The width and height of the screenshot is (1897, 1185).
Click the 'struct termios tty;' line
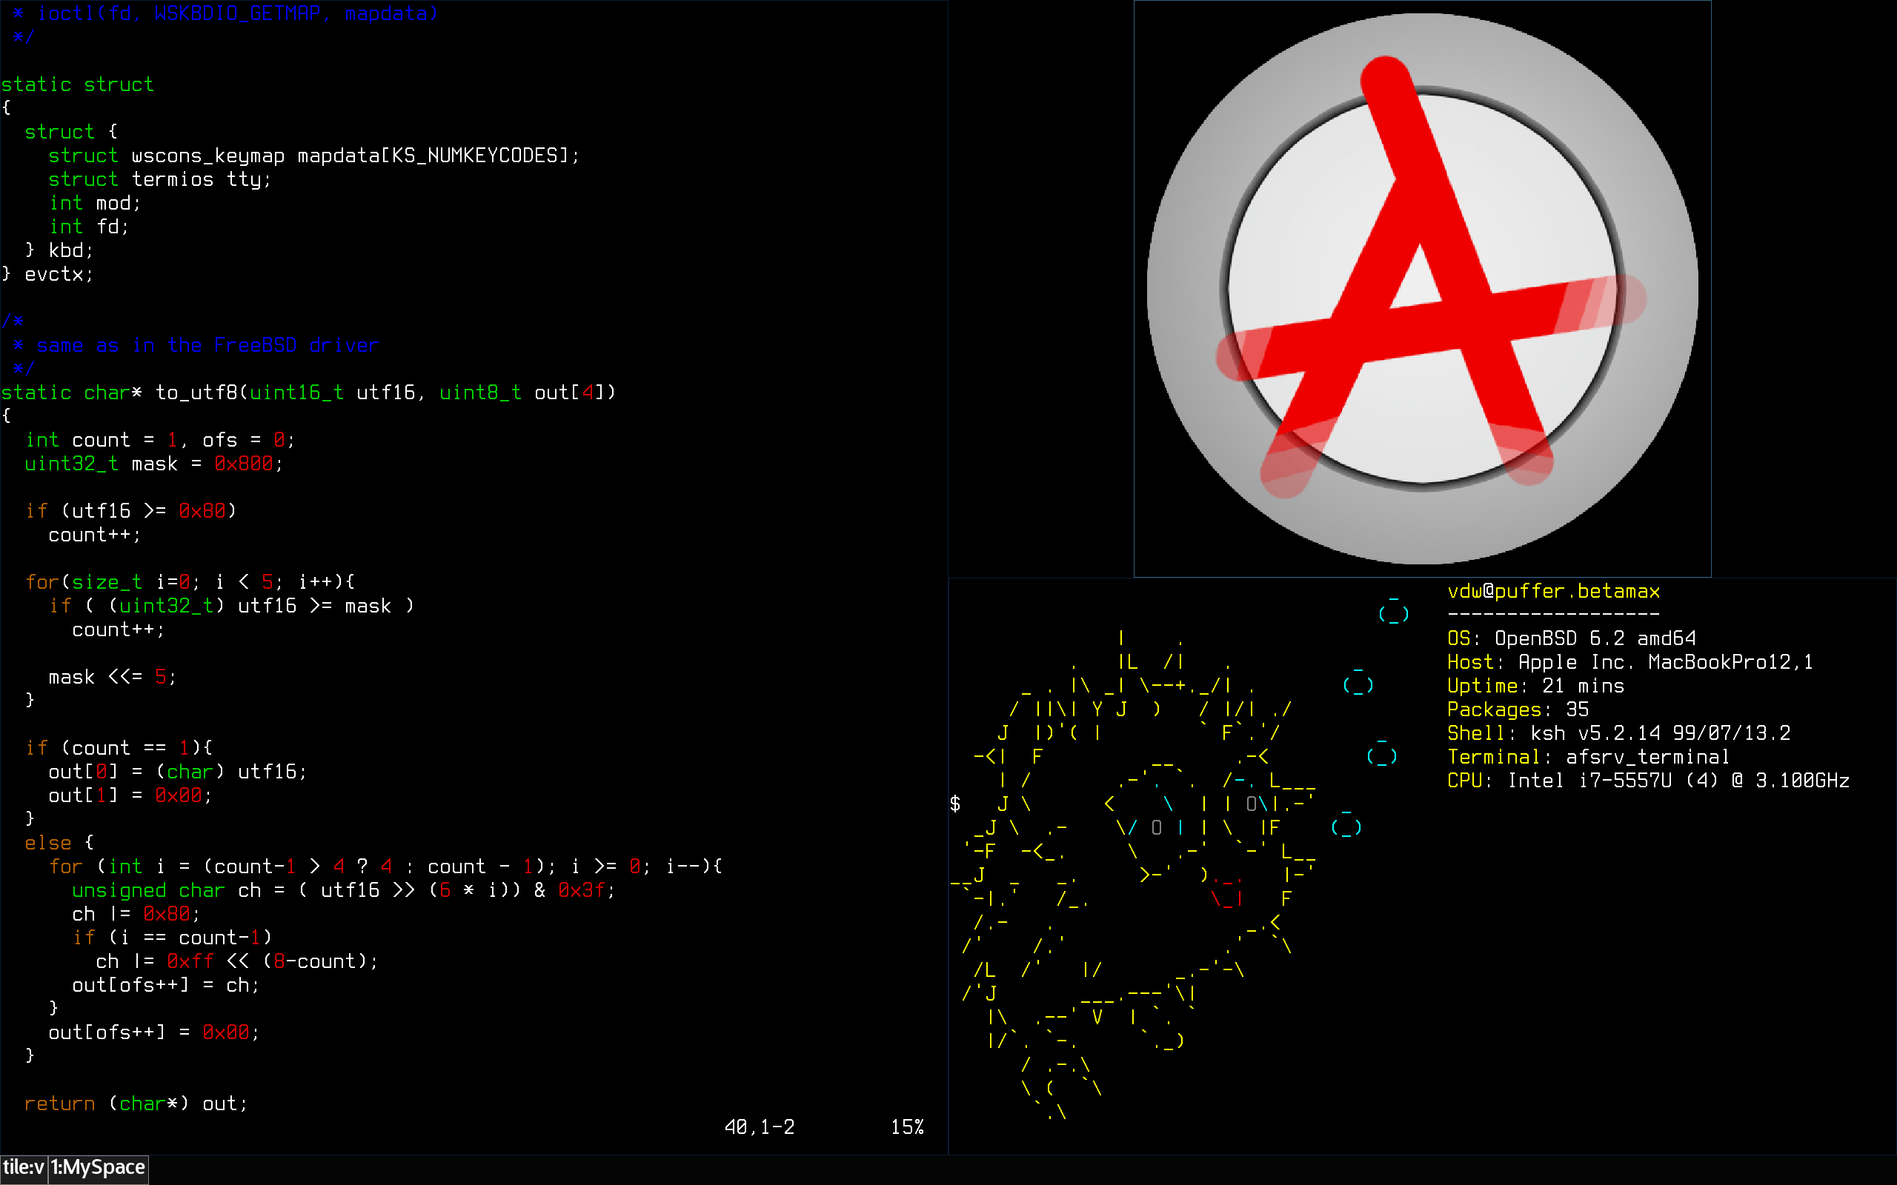(x=160, y=179)
